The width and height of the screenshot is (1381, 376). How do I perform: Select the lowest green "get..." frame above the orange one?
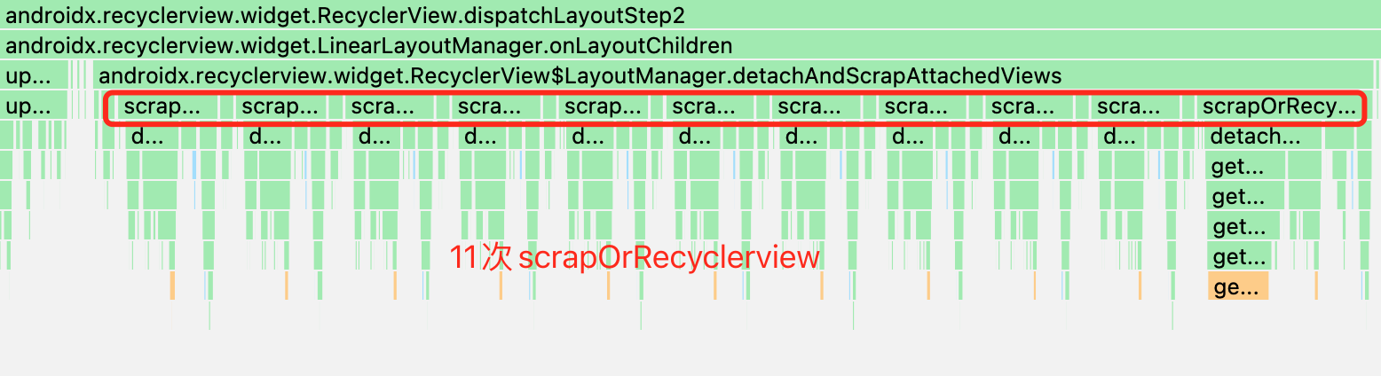coord(1240,257)
